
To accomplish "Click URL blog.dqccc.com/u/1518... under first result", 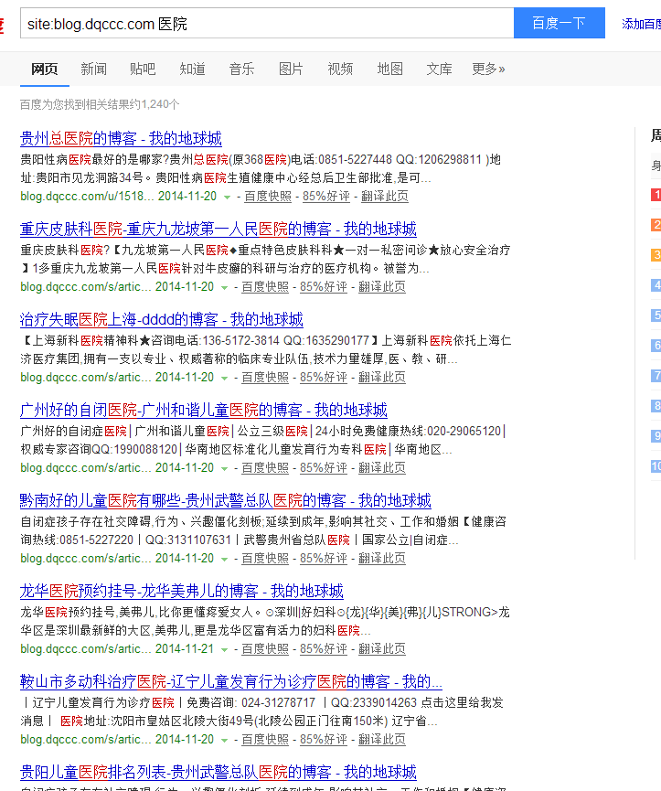I will point(87,197).
